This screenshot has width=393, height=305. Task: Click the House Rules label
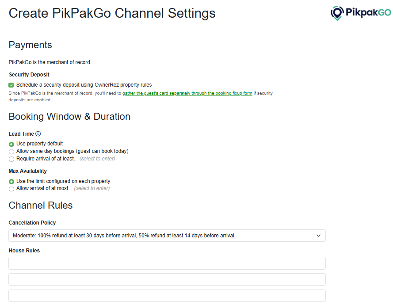tap(24, 251)
